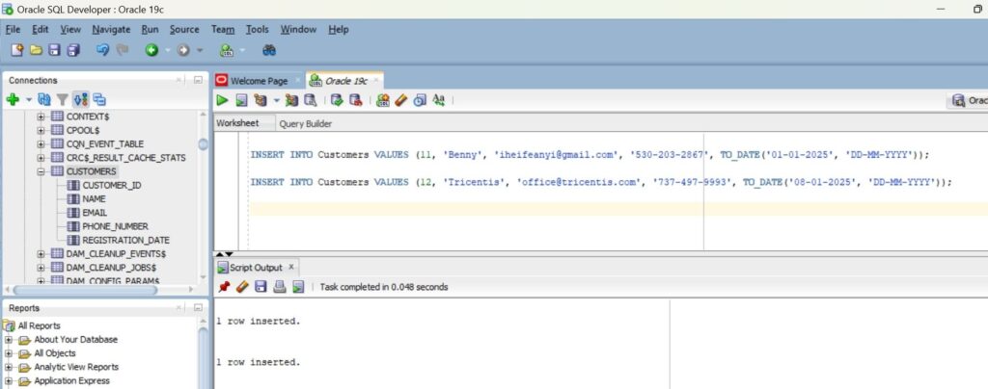Click the Rollback icon in worksheet toolbar
Viewport: 988px width, 389px height.
pyautogui.click(x=355, y=99)
